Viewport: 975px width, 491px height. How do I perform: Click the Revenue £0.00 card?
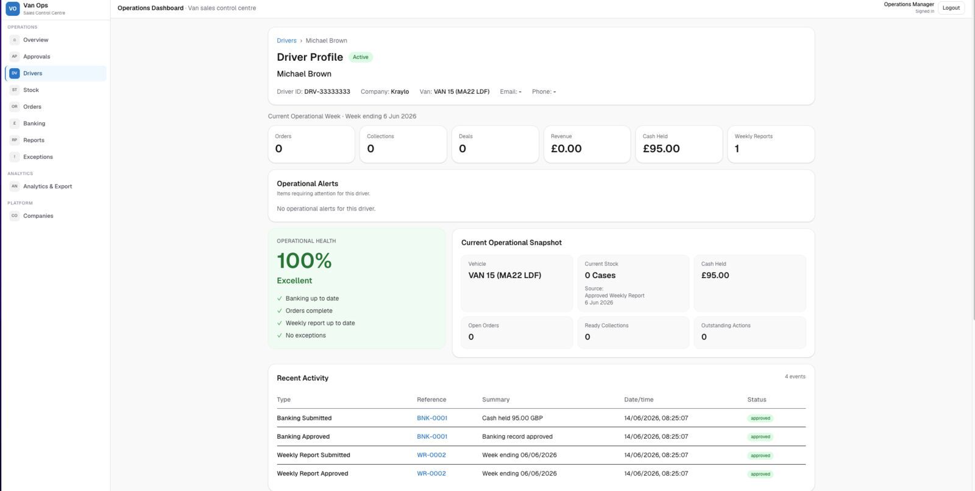pos(587,144)
